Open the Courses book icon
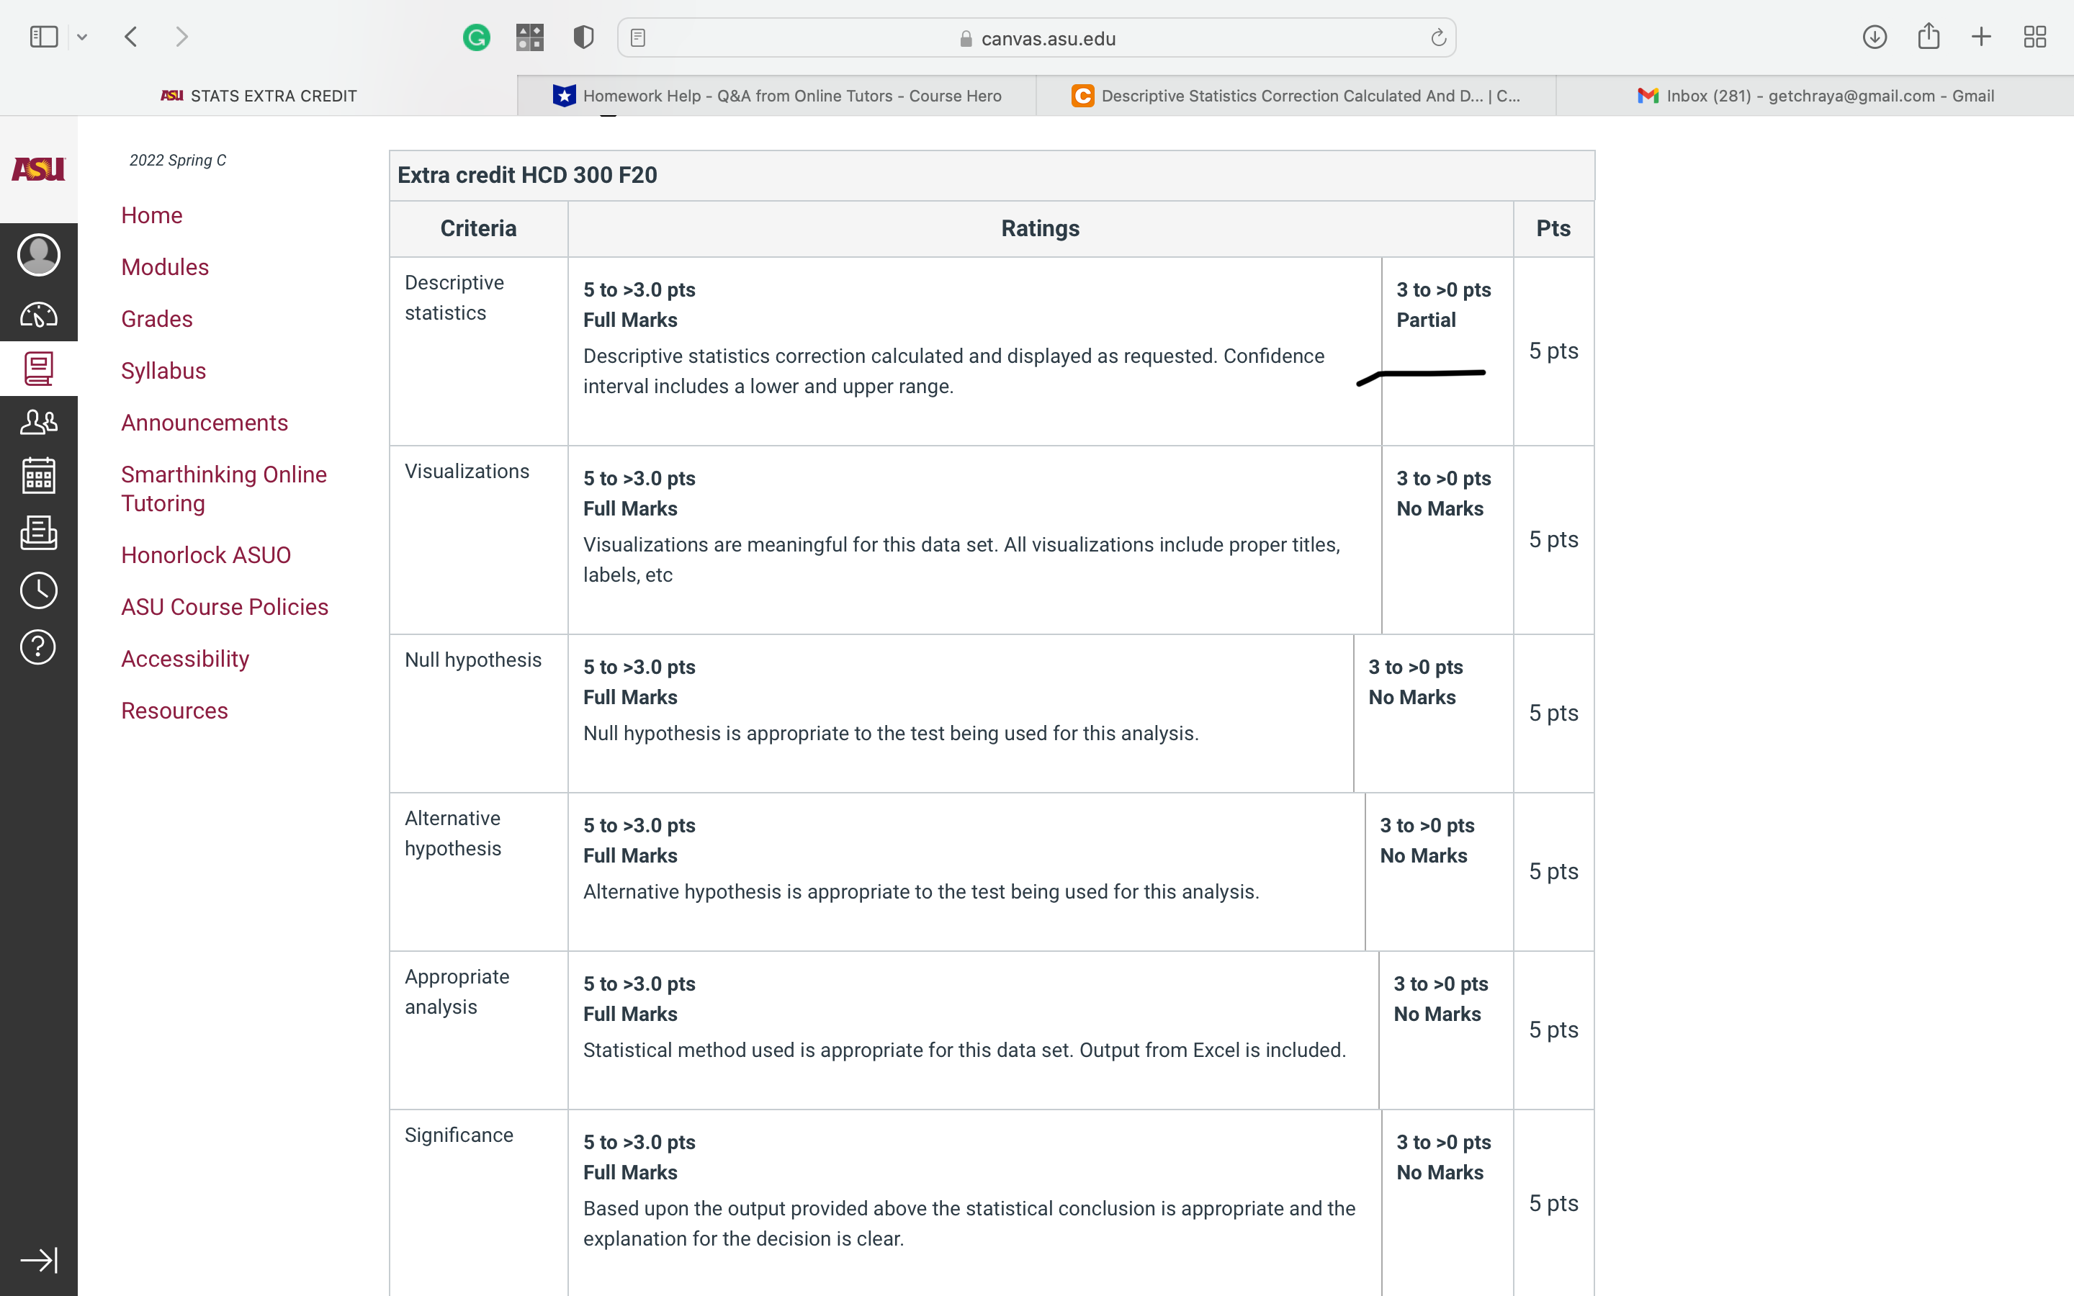The image size is (2074, 1296). point(39,369)
